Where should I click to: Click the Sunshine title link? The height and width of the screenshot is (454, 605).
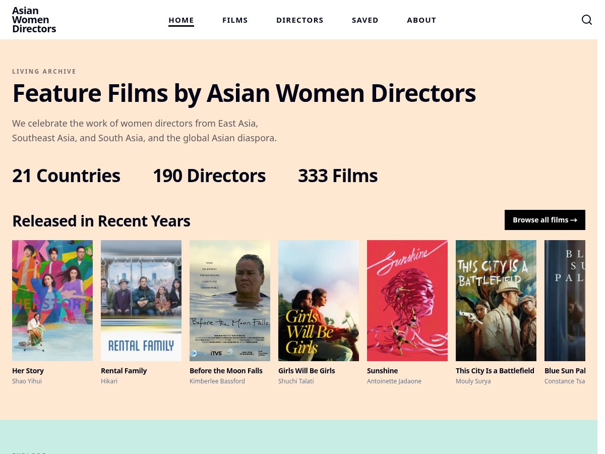pyautogui.click(x=382, y=371)
